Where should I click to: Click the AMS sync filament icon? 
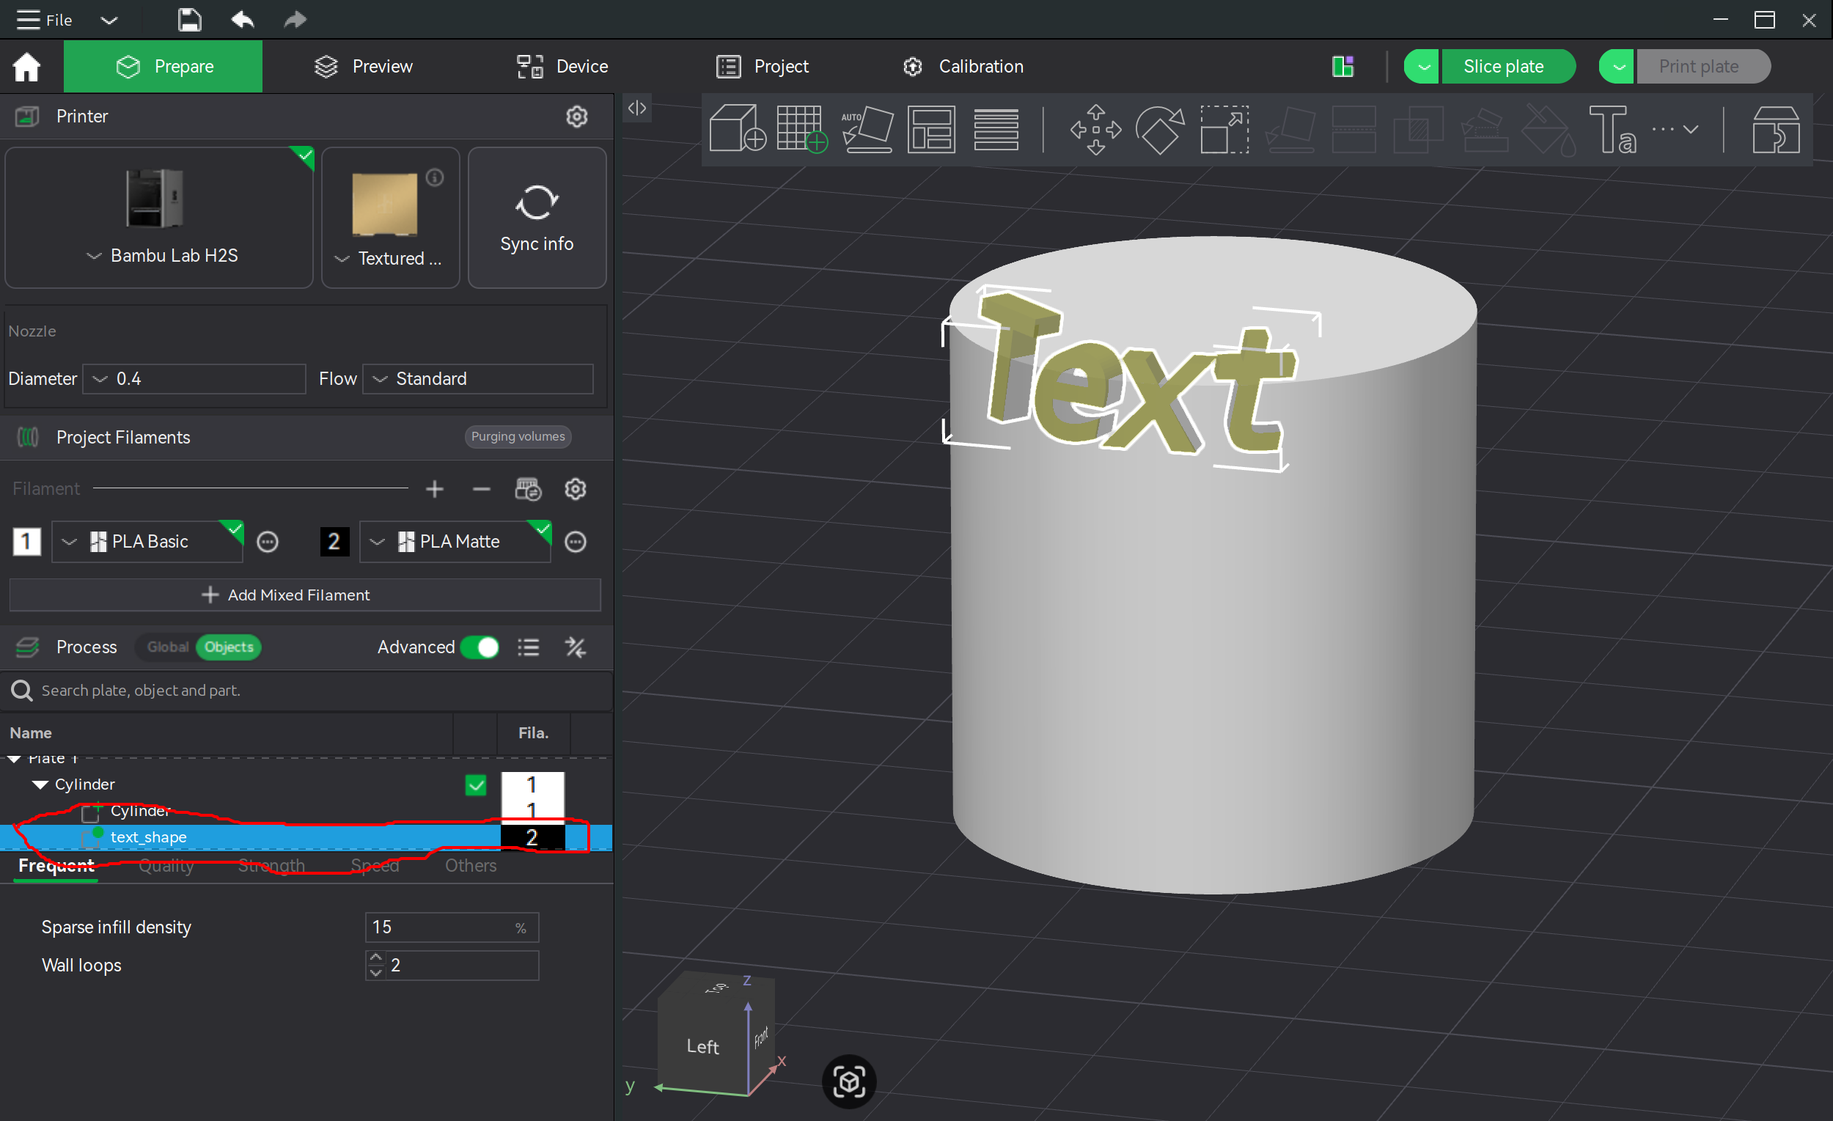(528, 490)
